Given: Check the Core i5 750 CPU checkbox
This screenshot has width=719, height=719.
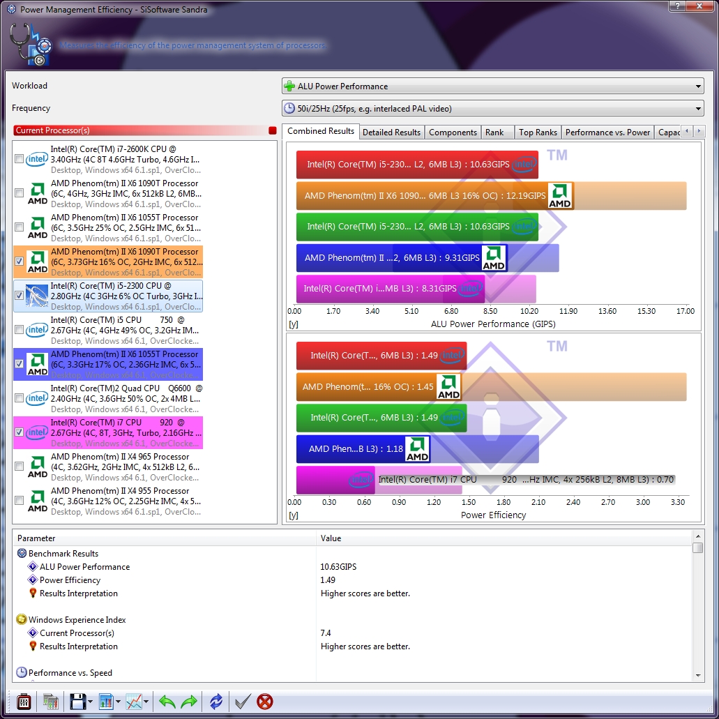Looking at the screenshot, I should click(x=19, y=329).
